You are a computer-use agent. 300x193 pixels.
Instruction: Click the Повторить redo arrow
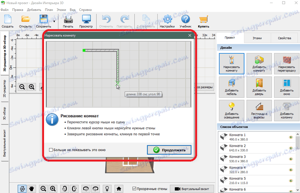pyautogui.click(x=125, y=19)
